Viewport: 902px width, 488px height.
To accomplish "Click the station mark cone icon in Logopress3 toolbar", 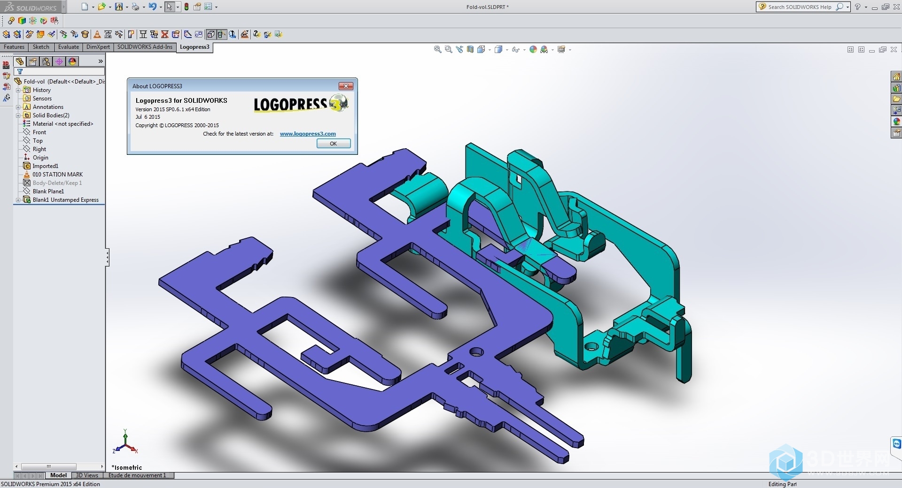I will [97, 34].
